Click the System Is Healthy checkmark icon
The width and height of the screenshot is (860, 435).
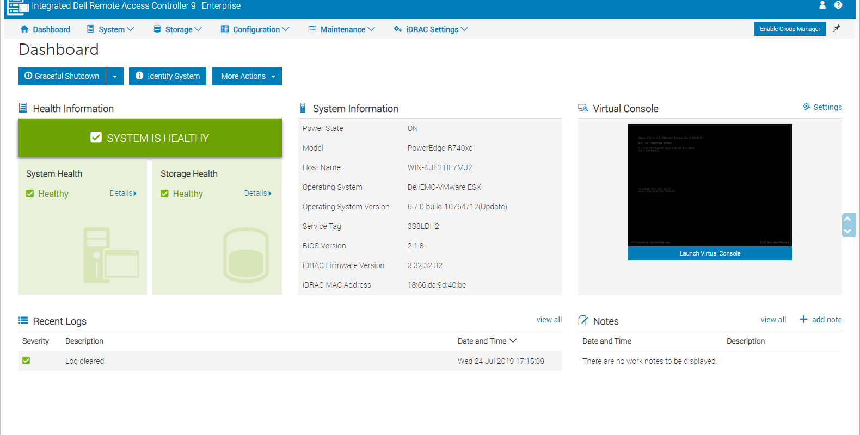coord(96,137)
